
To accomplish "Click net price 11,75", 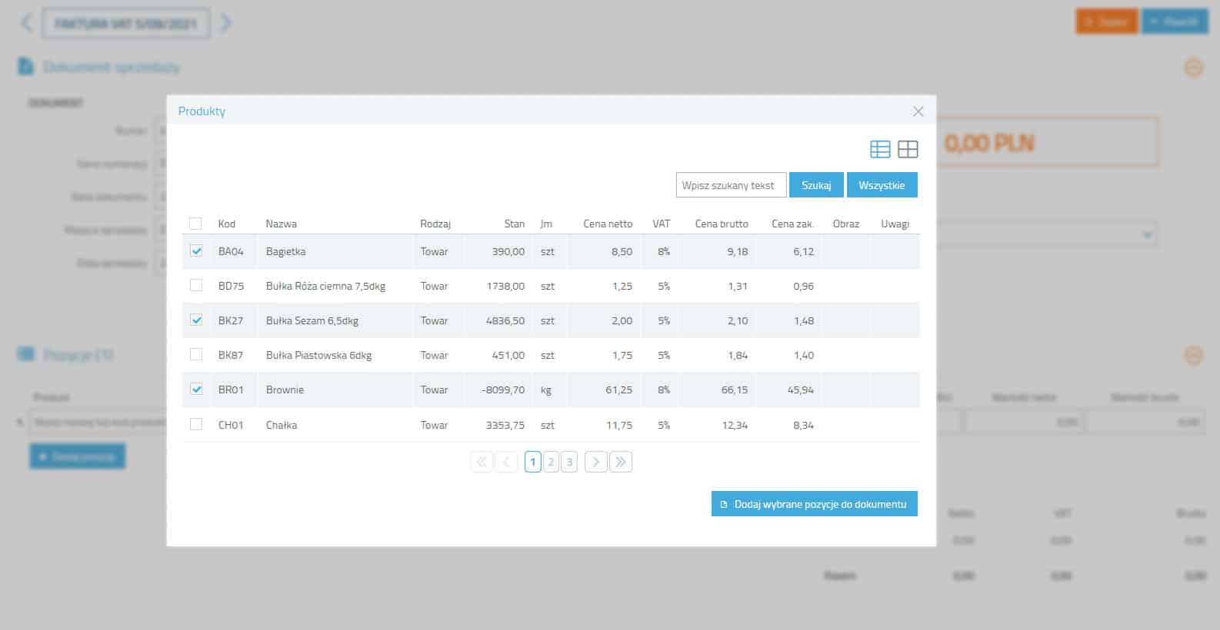I will [x=619, y=425].
